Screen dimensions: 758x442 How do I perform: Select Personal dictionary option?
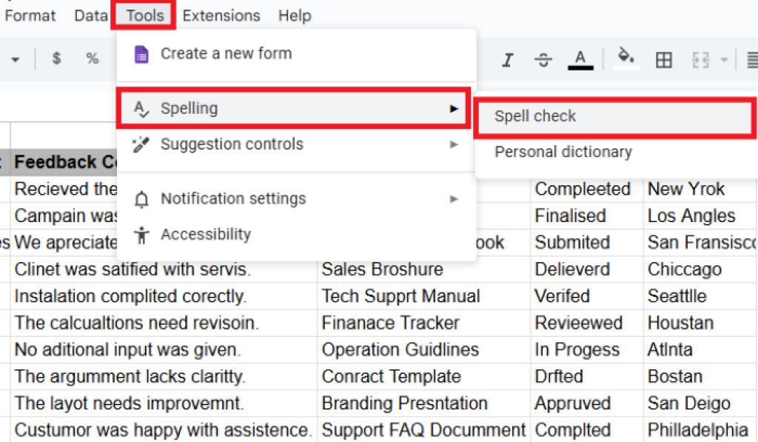[563, 152]
